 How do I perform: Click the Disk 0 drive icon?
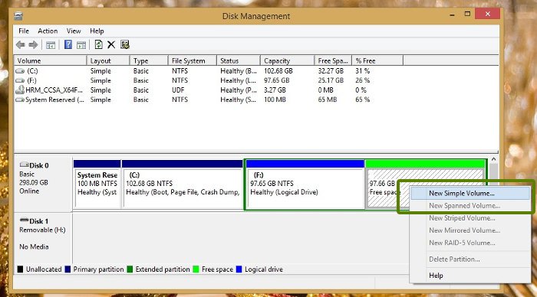point(24,165)
